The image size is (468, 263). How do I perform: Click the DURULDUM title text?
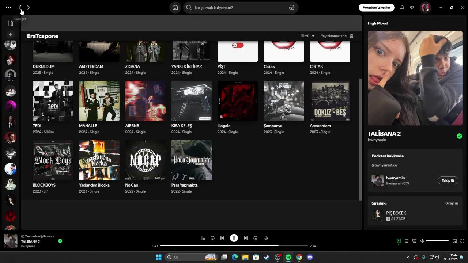click(44, 66)
